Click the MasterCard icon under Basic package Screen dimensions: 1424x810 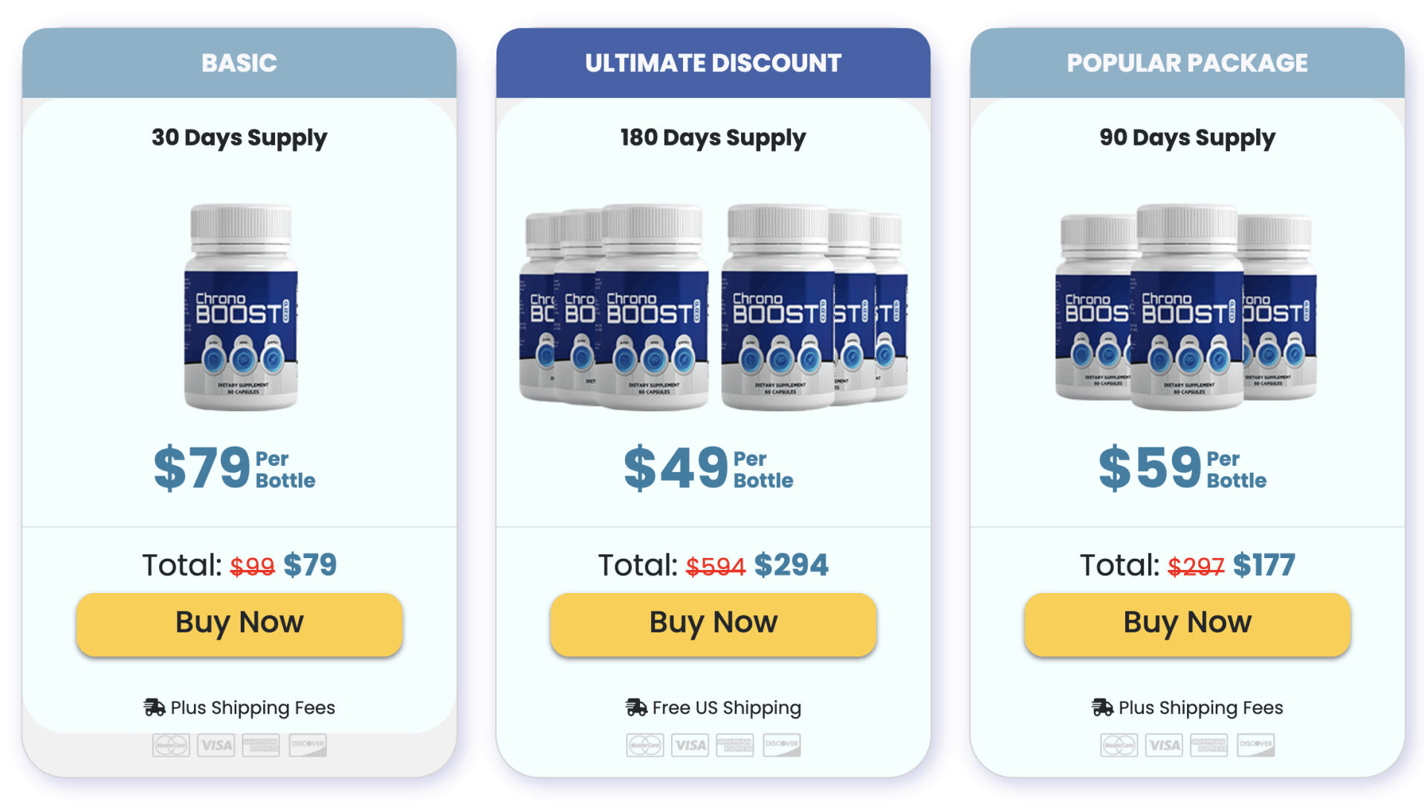coord(171,745)
